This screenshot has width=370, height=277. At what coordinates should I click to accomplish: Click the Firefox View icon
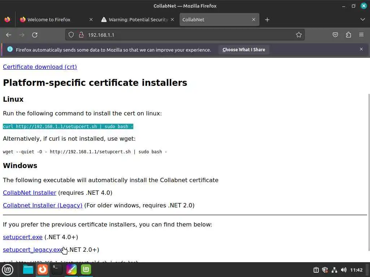pos(7,19)
